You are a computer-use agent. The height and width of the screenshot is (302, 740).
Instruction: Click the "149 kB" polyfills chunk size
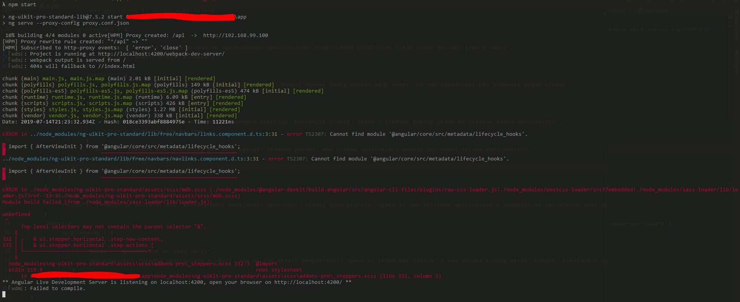click(x=200, y=85)
